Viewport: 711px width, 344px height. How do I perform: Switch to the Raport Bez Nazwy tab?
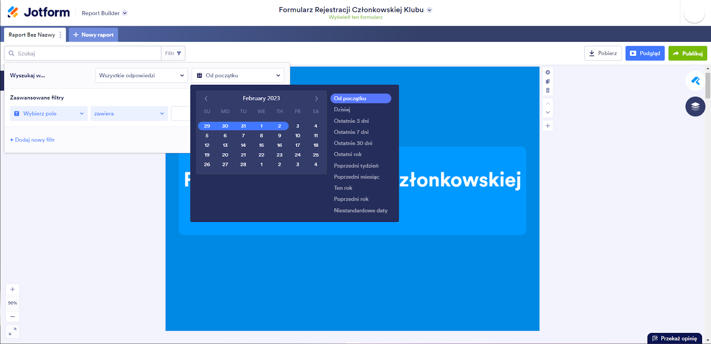(32, 35)
